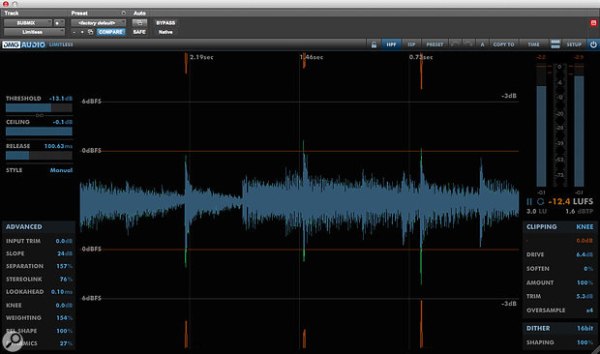Viewport: 600px width, 354px height.
Task: Click the SOFTEN 0% value
Action: [588, 269]
